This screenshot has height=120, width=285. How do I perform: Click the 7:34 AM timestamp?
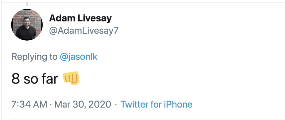click(x=29, y=105)
